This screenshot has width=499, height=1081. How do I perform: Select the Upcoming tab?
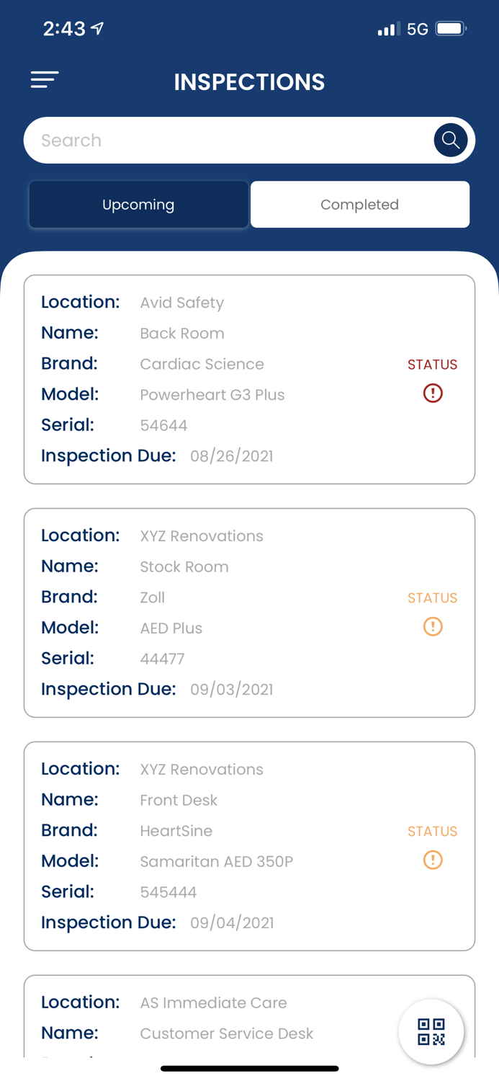138,204
